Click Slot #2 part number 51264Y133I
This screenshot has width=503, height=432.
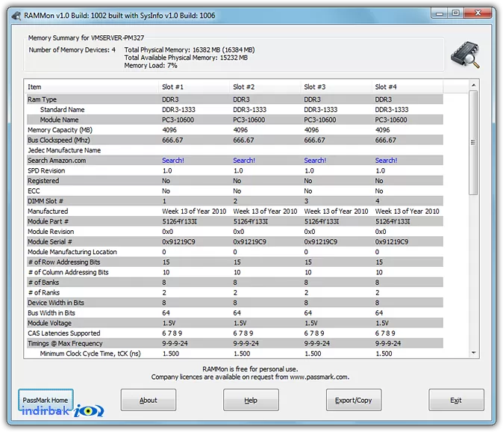coord(251,221)
